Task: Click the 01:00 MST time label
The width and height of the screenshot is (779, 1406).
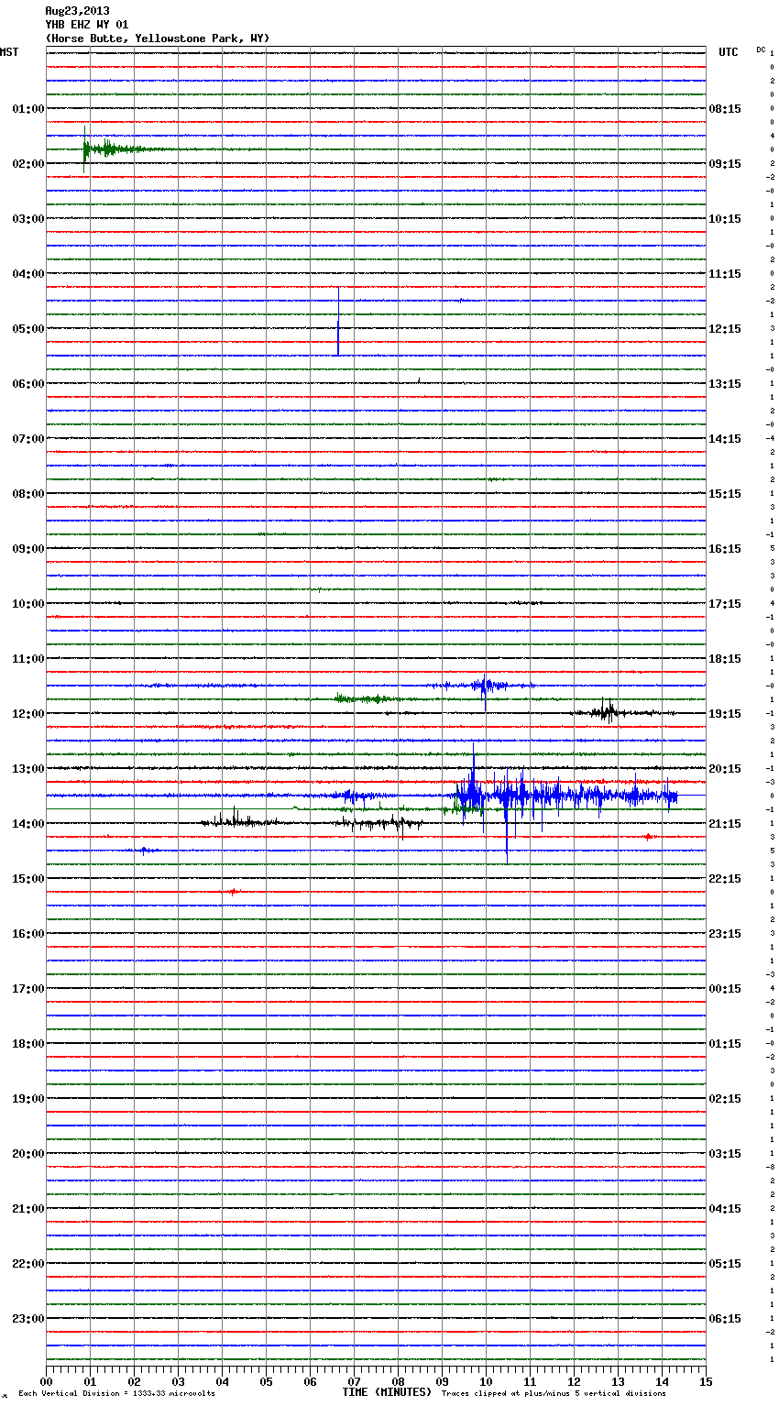Action: point(28,109)
